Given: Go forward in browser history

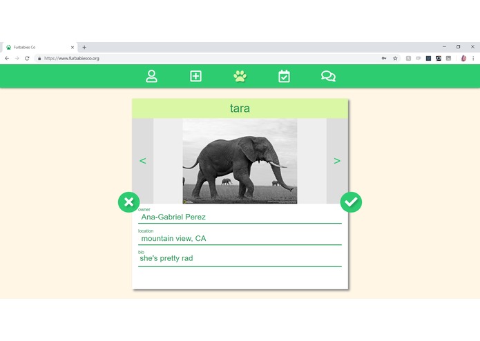Looking at the screenshot, I should point(17,59).
